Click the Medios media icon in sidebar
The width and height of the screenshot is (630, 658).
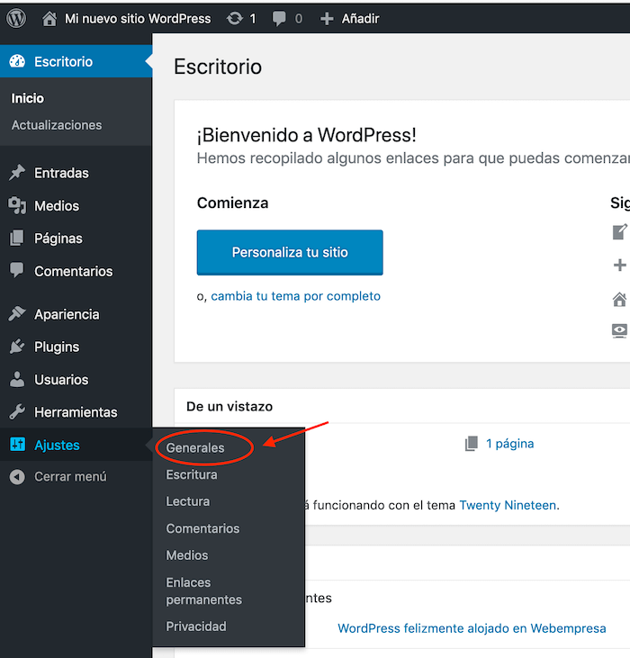pyautogui.click(x=17, y=205)
